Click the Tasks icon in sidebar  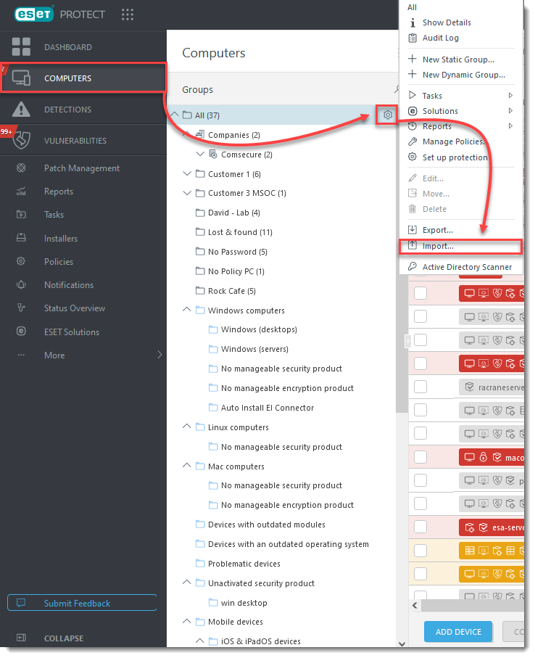pyautogui.click(x=21, y=215)
